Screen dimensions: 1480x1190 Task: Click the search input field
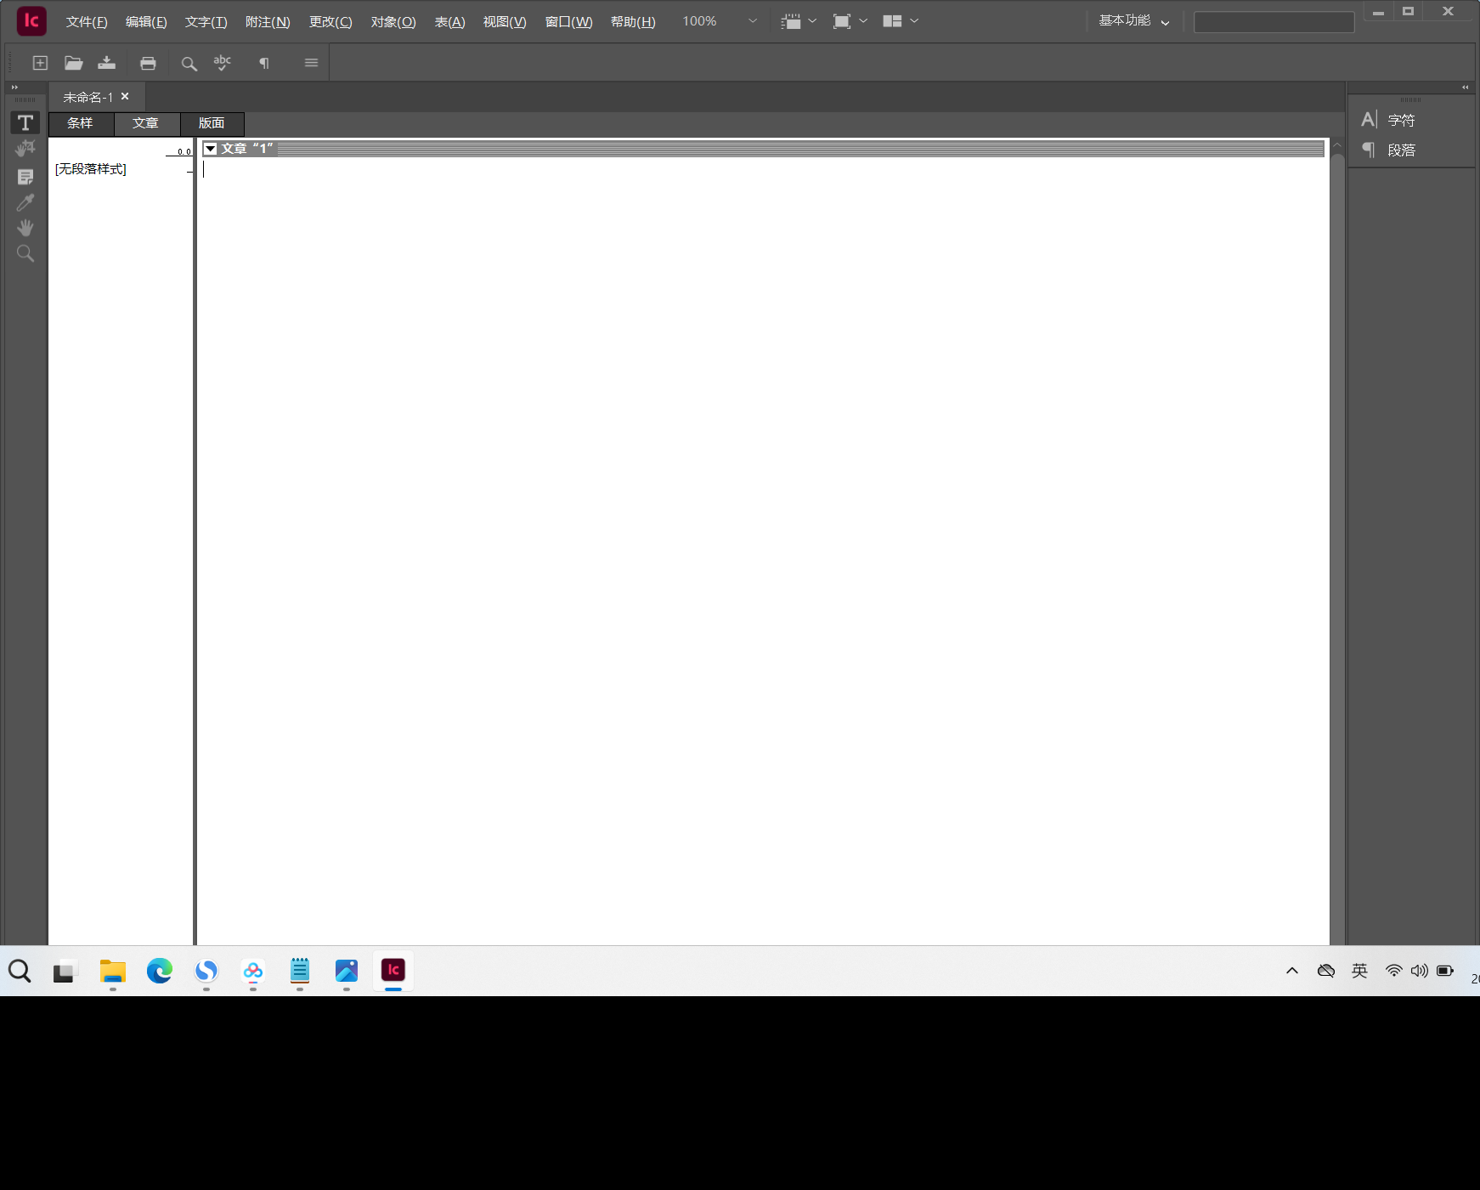point(1274,22)
